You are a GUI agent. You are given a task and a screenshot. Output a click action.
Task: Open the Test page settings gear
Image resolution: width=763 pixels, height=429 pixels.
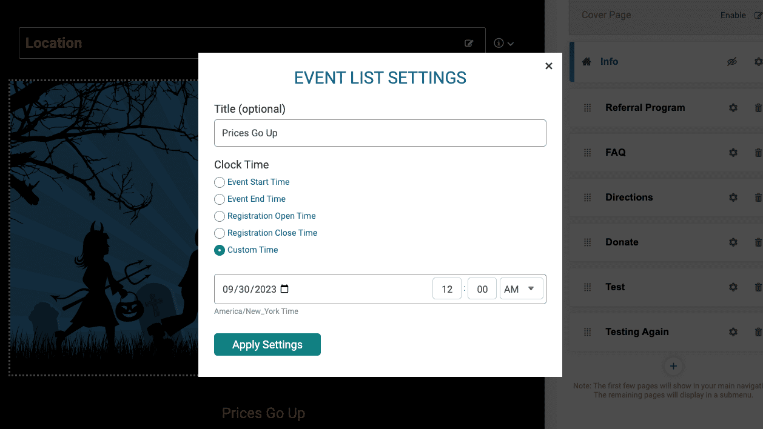click(733, 287)
